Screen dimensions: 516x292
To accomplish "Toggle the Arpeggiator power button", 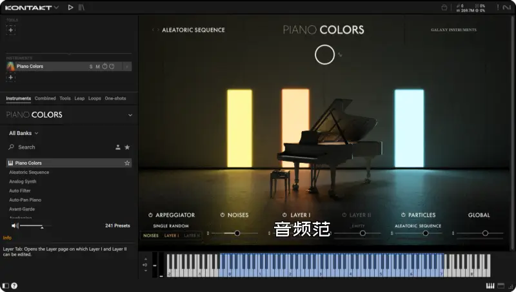I will click(x=150, y=215).
